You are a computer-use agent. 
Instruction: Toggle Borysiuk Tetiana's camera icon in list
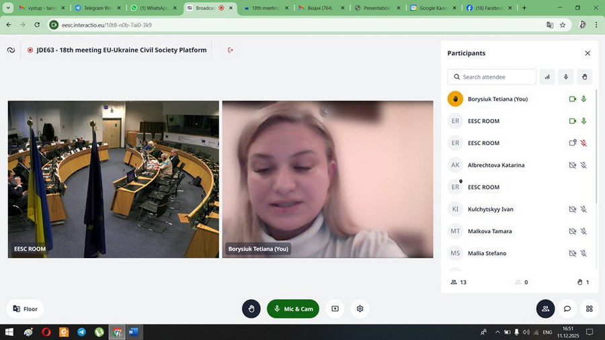(x=573, y=99)
